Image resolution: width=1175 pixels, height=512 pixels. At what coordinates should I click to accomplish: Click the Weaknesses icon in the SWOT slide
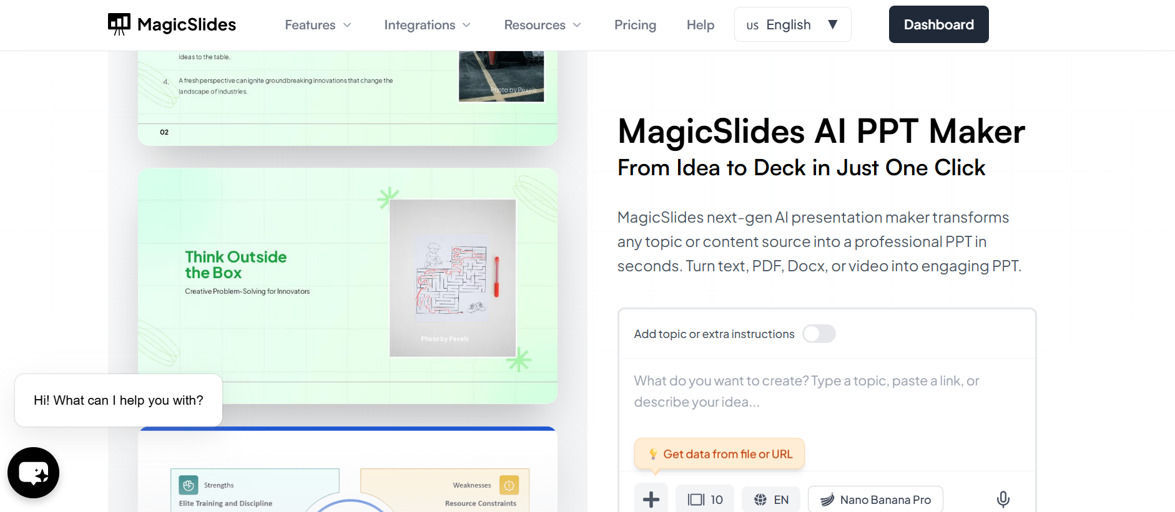click(509, 485)
